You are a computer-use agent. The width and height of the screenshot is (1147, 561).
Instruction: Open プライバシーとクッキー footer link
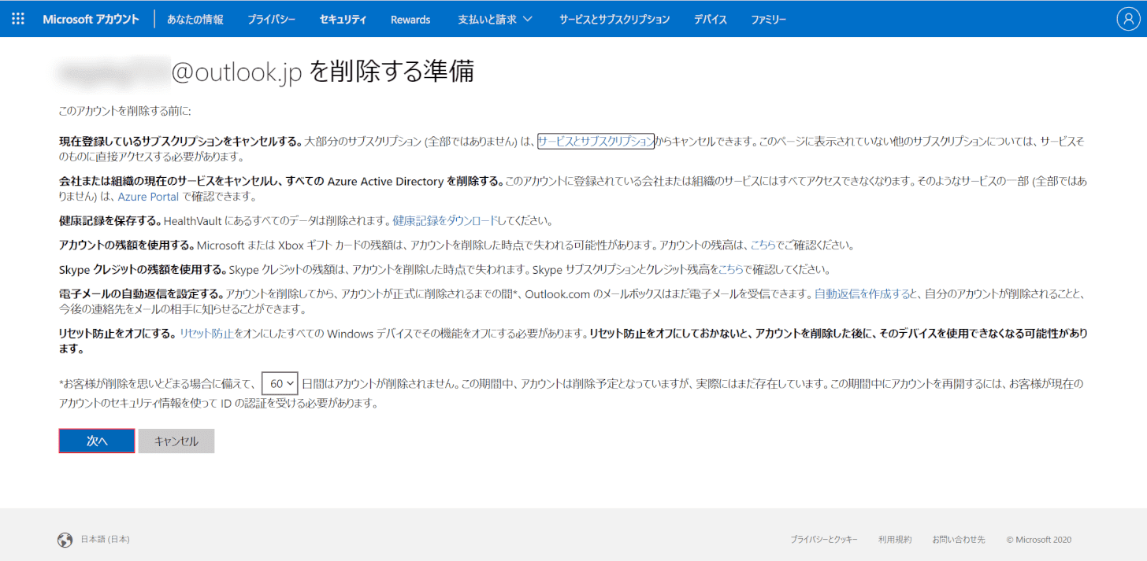click(x=824, y=540)
